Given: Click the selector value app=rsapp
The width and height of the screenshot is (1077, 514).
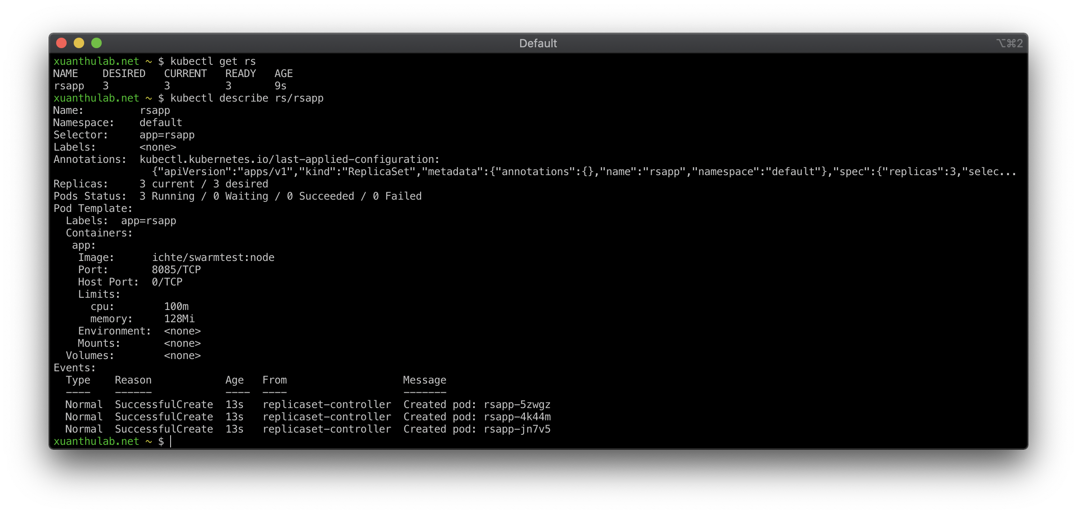Looking at the screenshot, I should pyautogui.click(x=167, y=135).
